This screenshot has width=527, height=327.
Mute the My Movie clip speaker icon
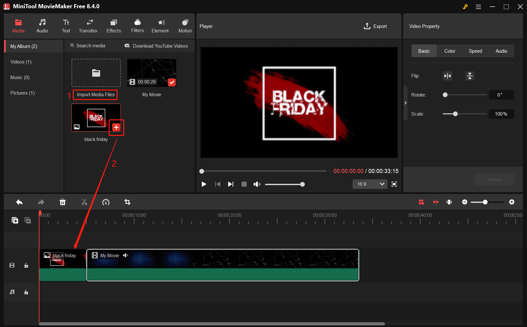click(x=126, y=255)
